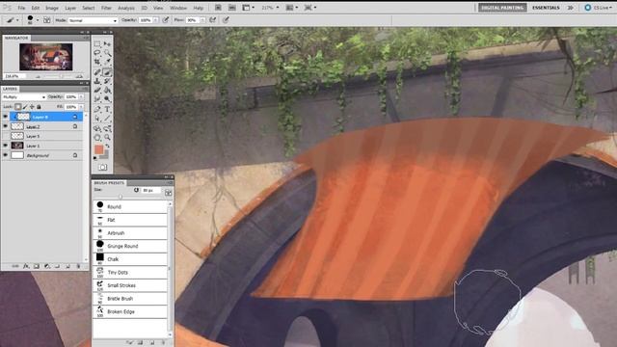617x347 pixels.
Task: Open the brush preset picker arrow
Action: pyautogui.click(x=38, y=20)
